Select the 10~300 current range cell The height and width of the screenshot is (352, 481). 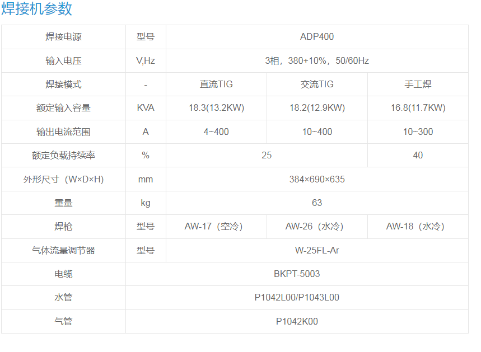tap(418, 132)
